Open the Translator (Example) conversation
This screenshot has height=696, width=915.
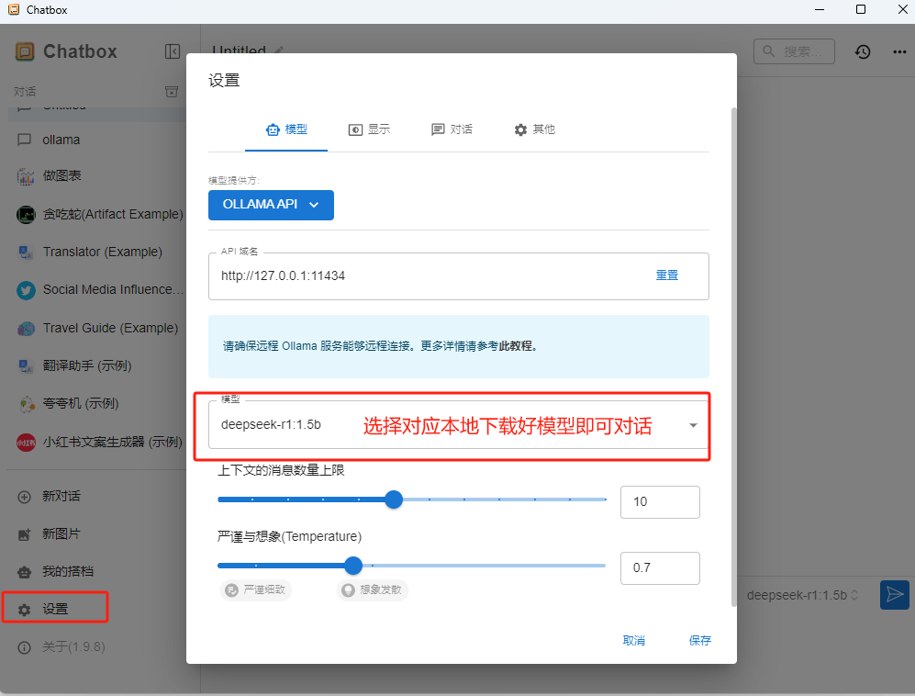tap(98, 253)
